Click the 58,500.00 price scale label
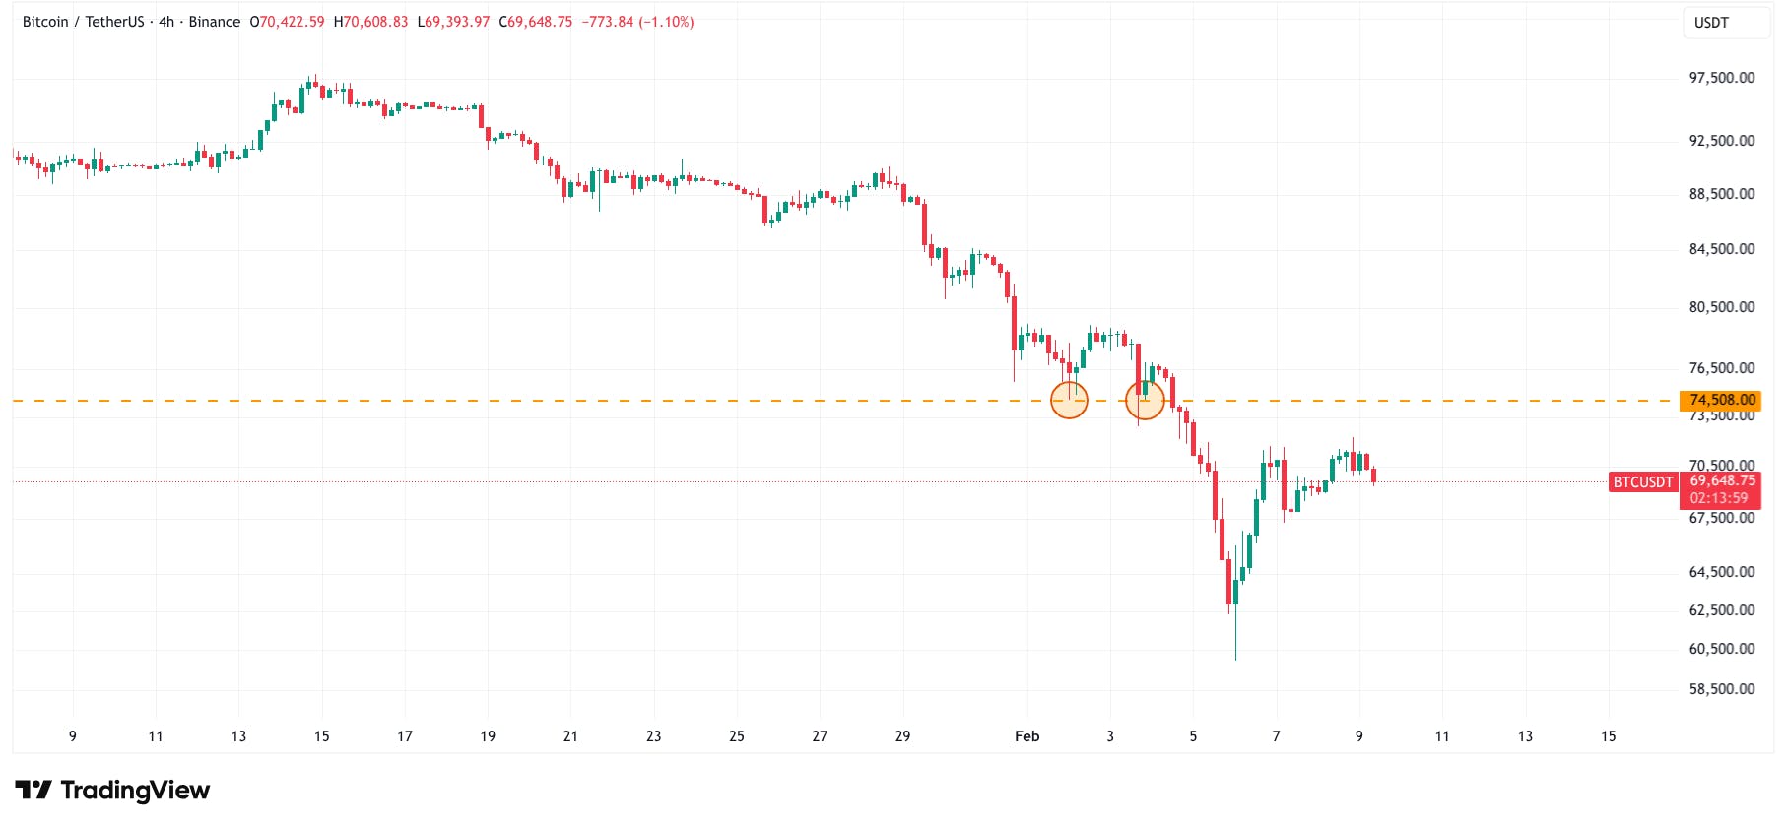Image resolution: width=1787 pixels, height=827 pixels. tap(1722, 689)
